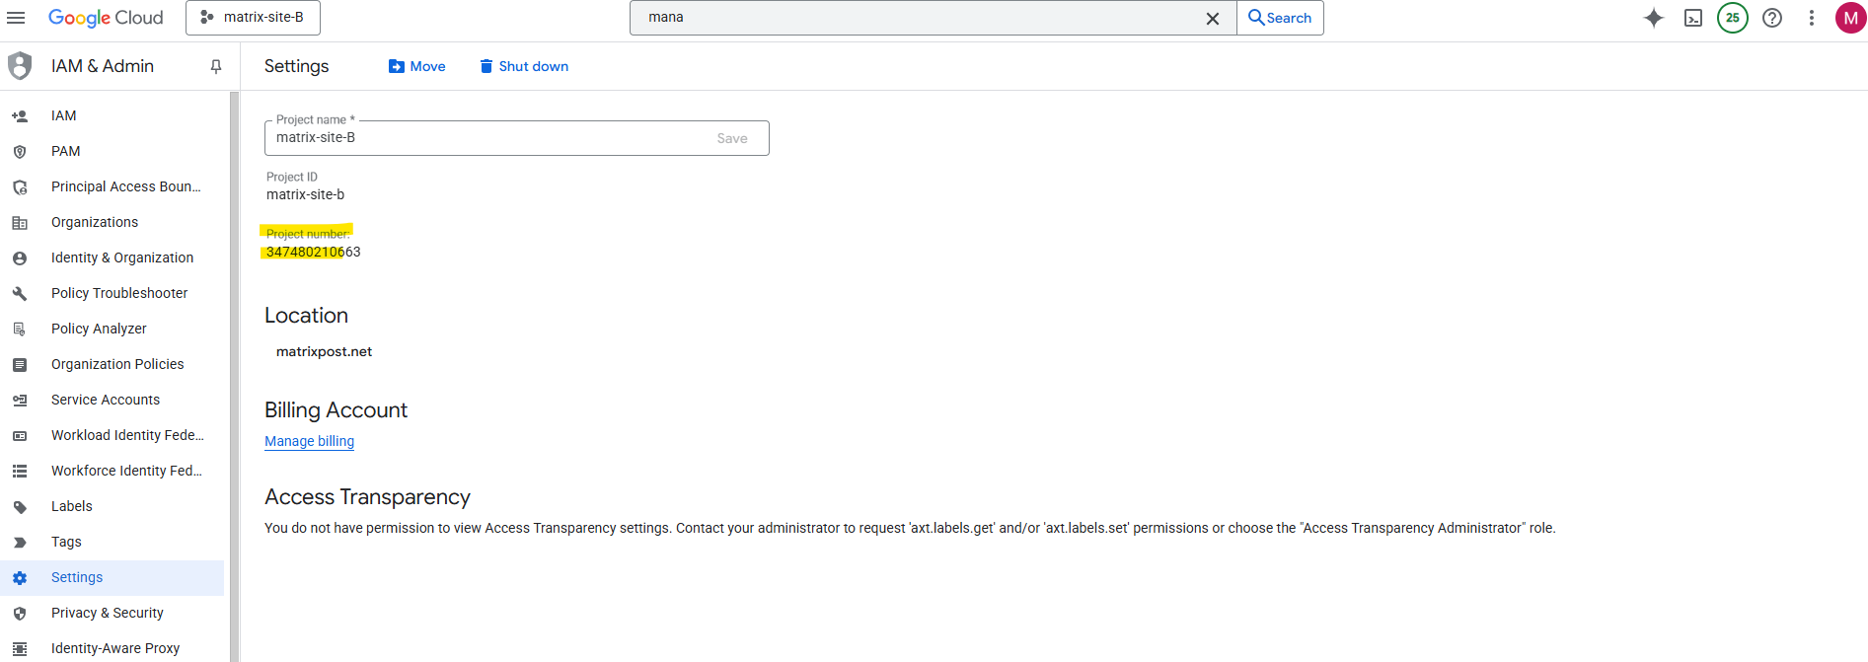Select Settings in sidebar

(x=112, y=577)
